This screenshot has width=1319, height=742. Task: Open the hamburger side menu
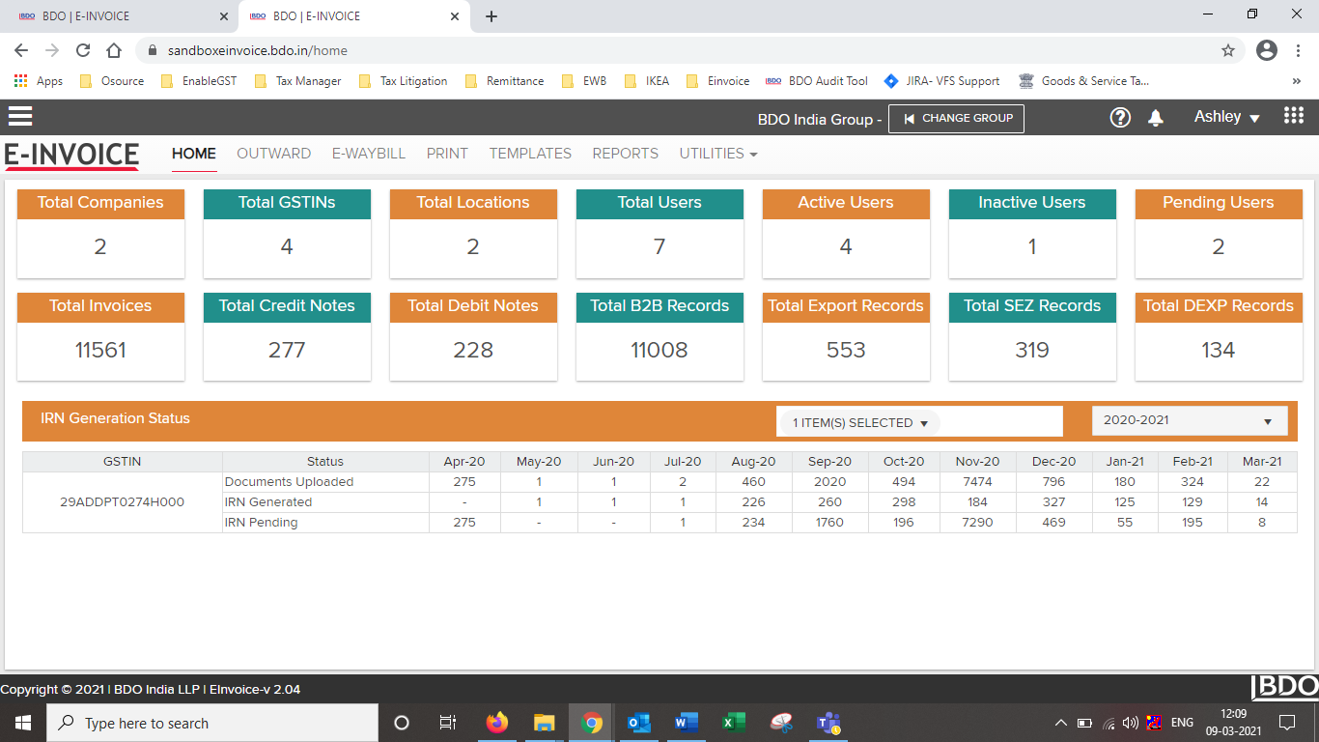pyautogui.click(x=20, y=117)
